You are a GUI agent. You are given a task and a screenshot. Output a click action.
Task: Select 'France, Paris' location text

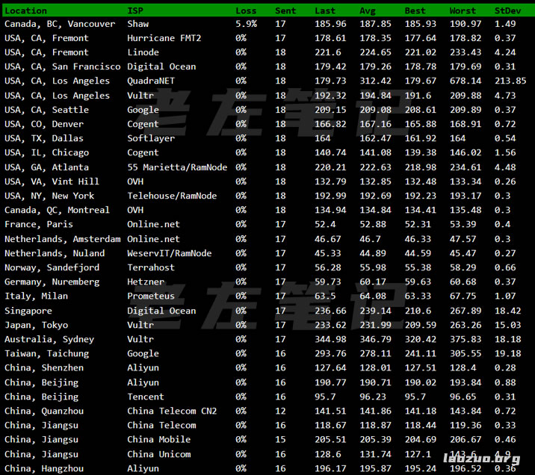(39, 225)
